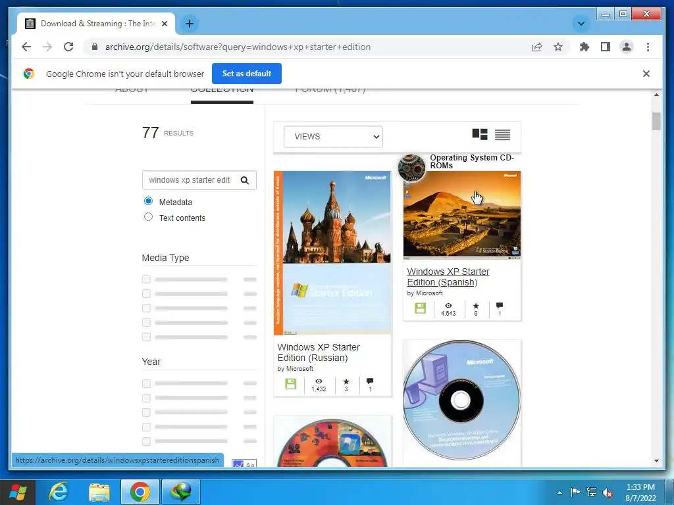
Task: Click reviews comment icon on Russian item
Action: [370, 381]
